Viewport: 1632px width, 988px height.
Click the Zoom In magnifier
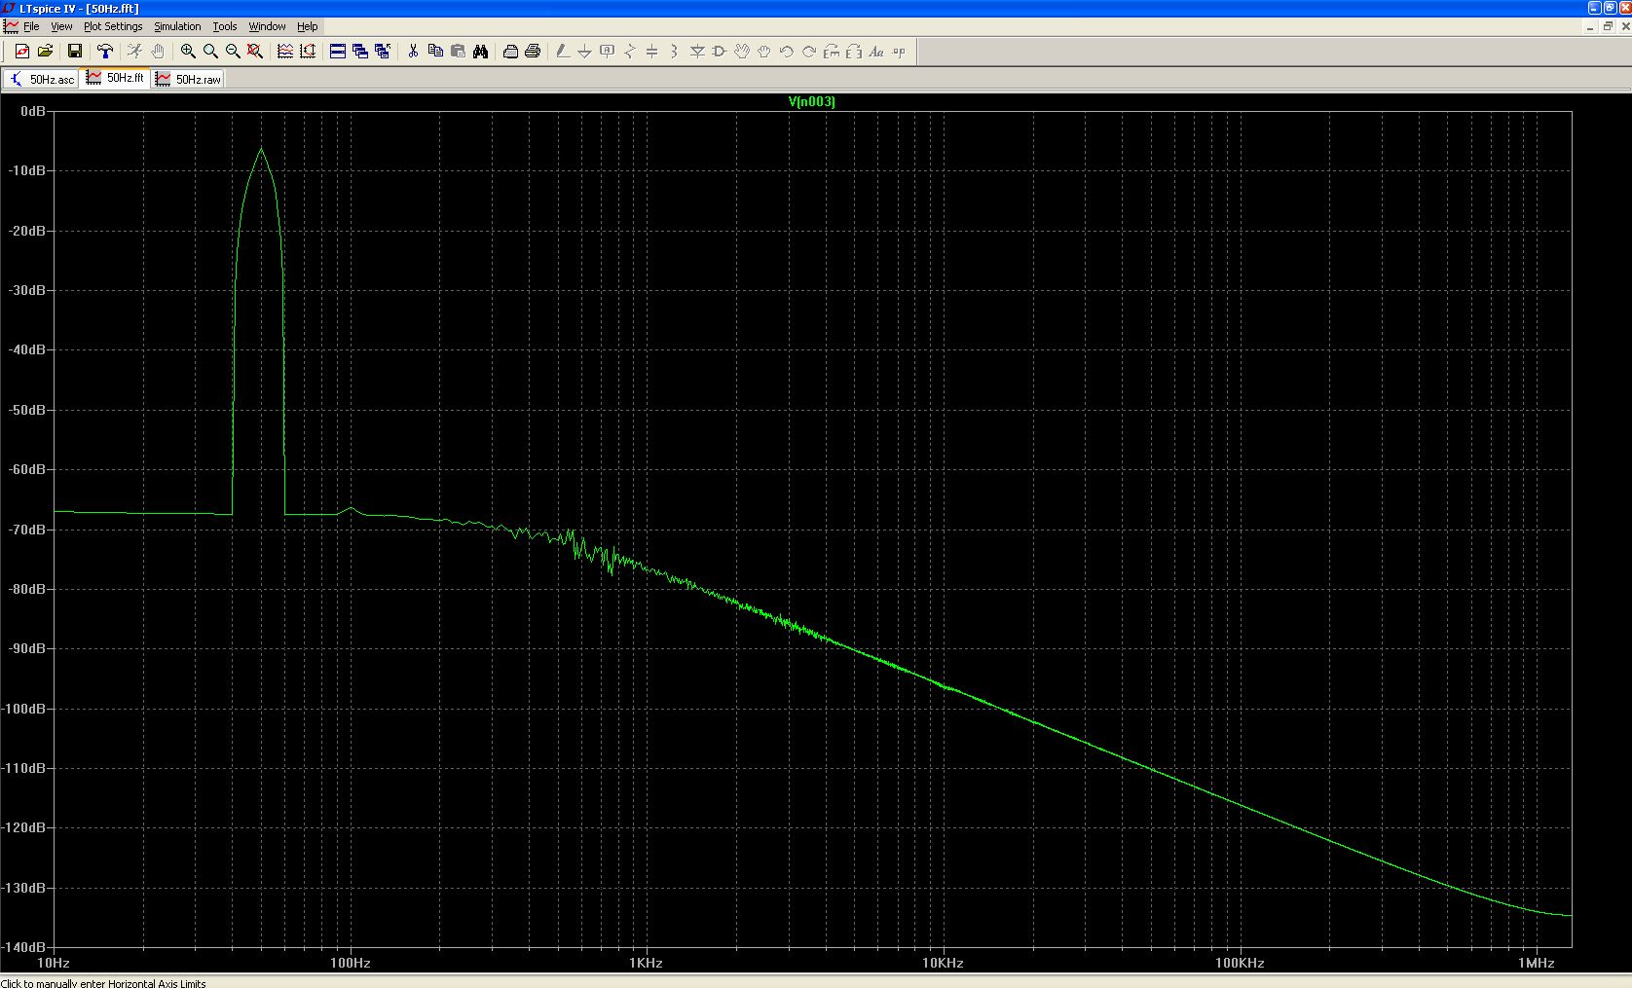click(188, 52)
